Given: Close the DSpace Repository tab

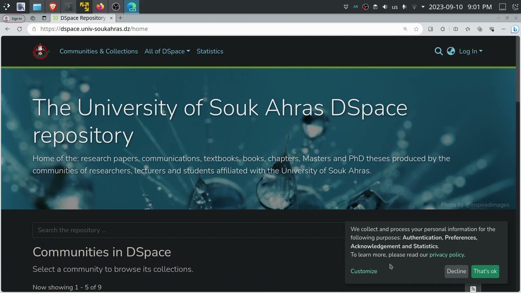Looking at the screenshot, I should click(111, 18).
